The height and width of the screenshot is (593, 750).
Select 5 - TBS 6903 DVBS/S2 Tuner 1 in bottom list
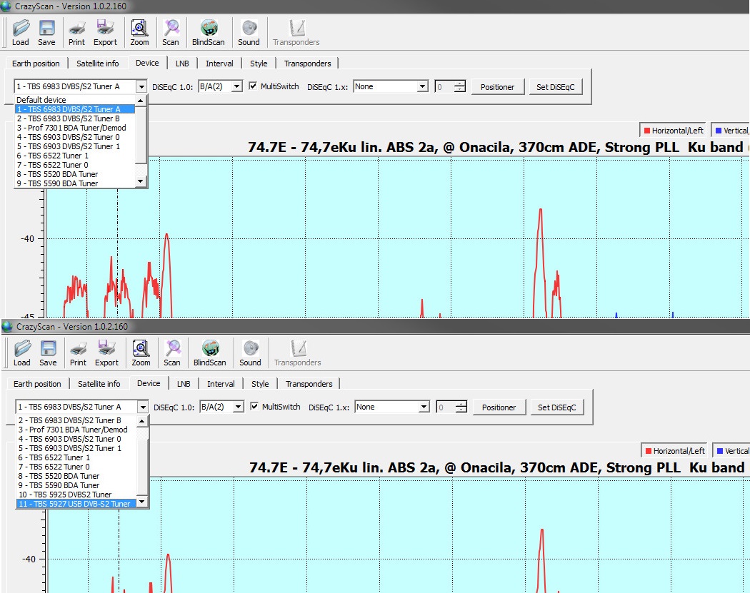pyautogui.click(x=76, y=448)
